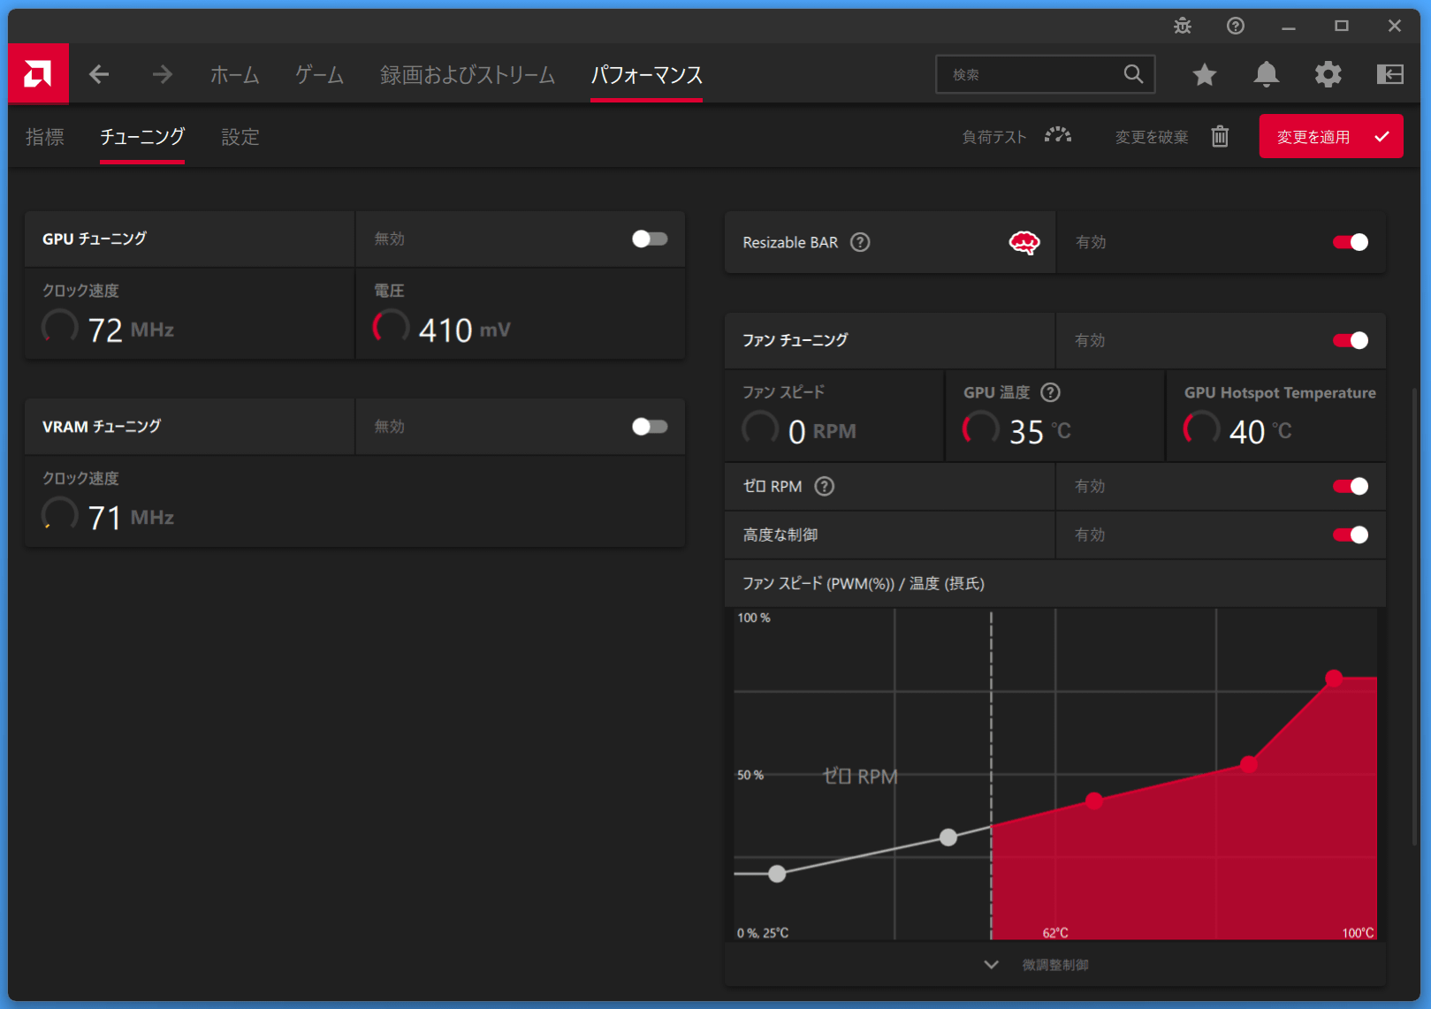Click the Smart Access brain icon

pyautogui.click(x=1024, y=242)
